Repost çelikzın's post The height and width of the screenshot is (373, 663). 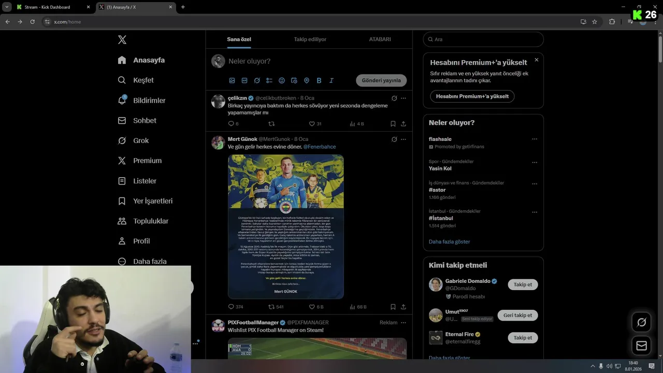(x=271, y=124)
